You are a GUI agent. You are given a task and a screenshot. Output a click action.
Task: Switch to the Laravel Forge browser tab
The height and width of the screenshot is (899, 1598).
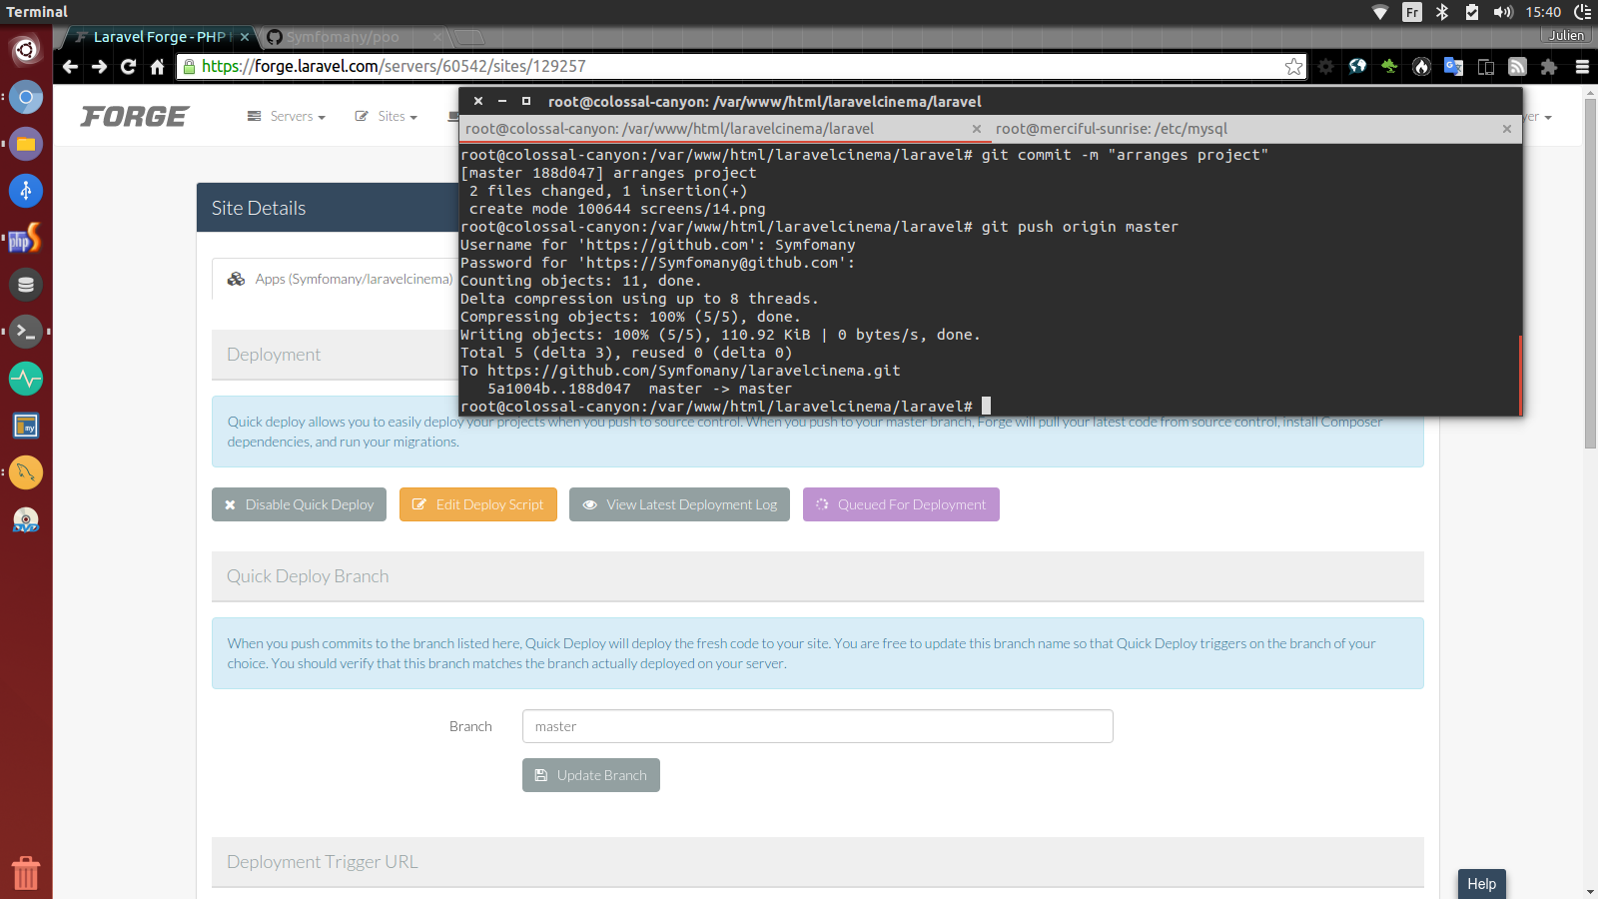[160, 37]
